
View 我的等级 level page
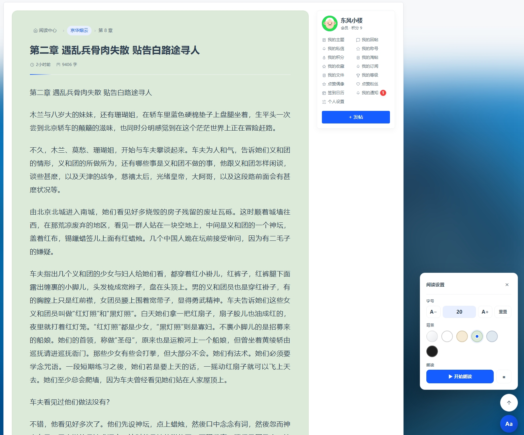click(x=367, y=75)
